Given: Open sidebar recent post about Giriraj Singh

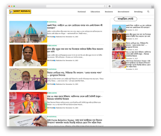Looking at the screenshot, I should 137,45.
